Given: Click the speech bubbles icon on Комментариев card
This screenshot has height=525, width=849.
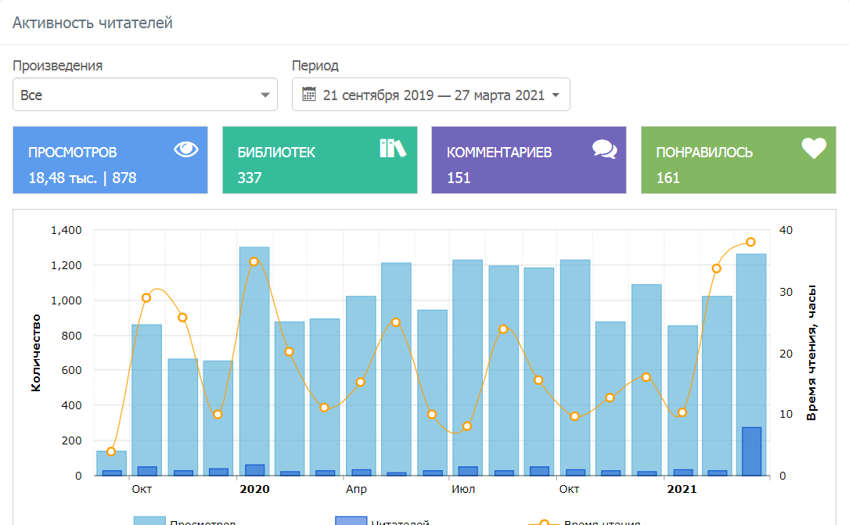Looking at the screenshot, I should pyautogui.click(x=604, y=149).
